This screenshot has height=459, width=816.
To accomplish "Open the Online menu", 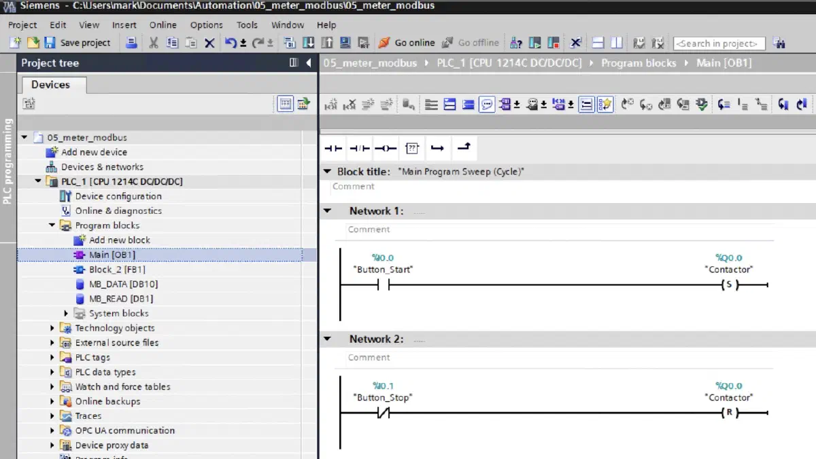I will [x=163, y=25].
